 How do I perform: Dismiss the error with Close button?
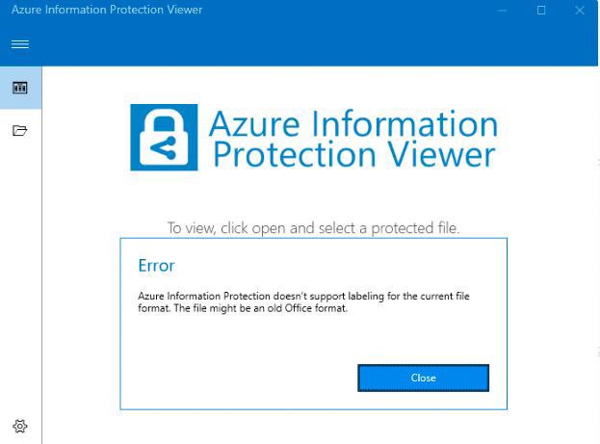pos(423,378)
